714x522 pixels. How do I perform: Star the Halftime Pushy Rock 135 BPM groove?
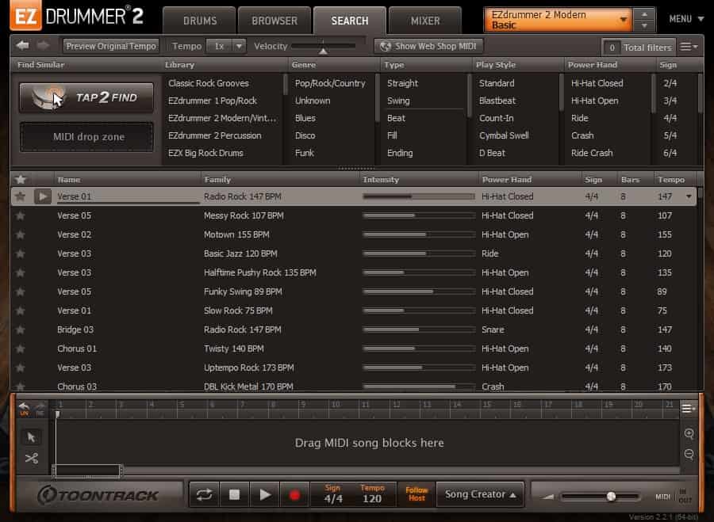pos(20,272)
